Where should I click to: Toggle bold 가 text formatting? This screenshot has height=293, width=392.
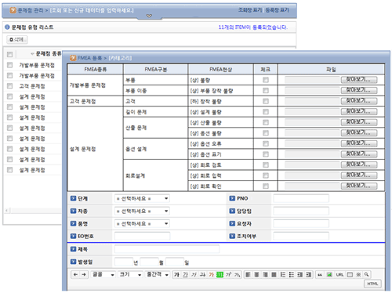176,274
